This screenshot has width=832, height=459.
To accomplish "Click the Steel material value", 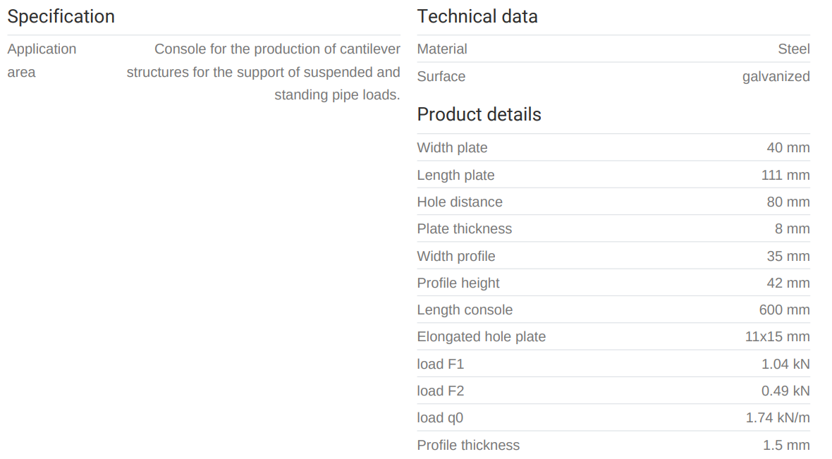I will pyautogui.click(x=793, y=49).
